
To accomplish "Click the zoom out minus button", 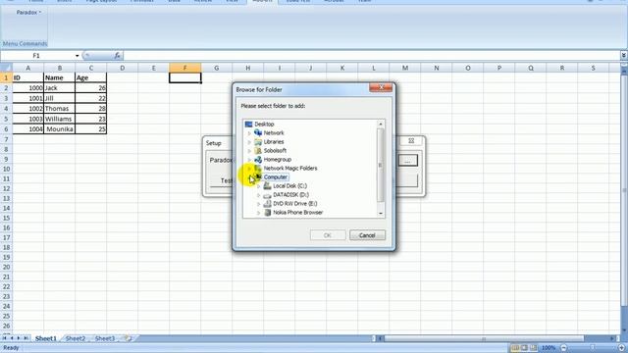I will (564, 348).
